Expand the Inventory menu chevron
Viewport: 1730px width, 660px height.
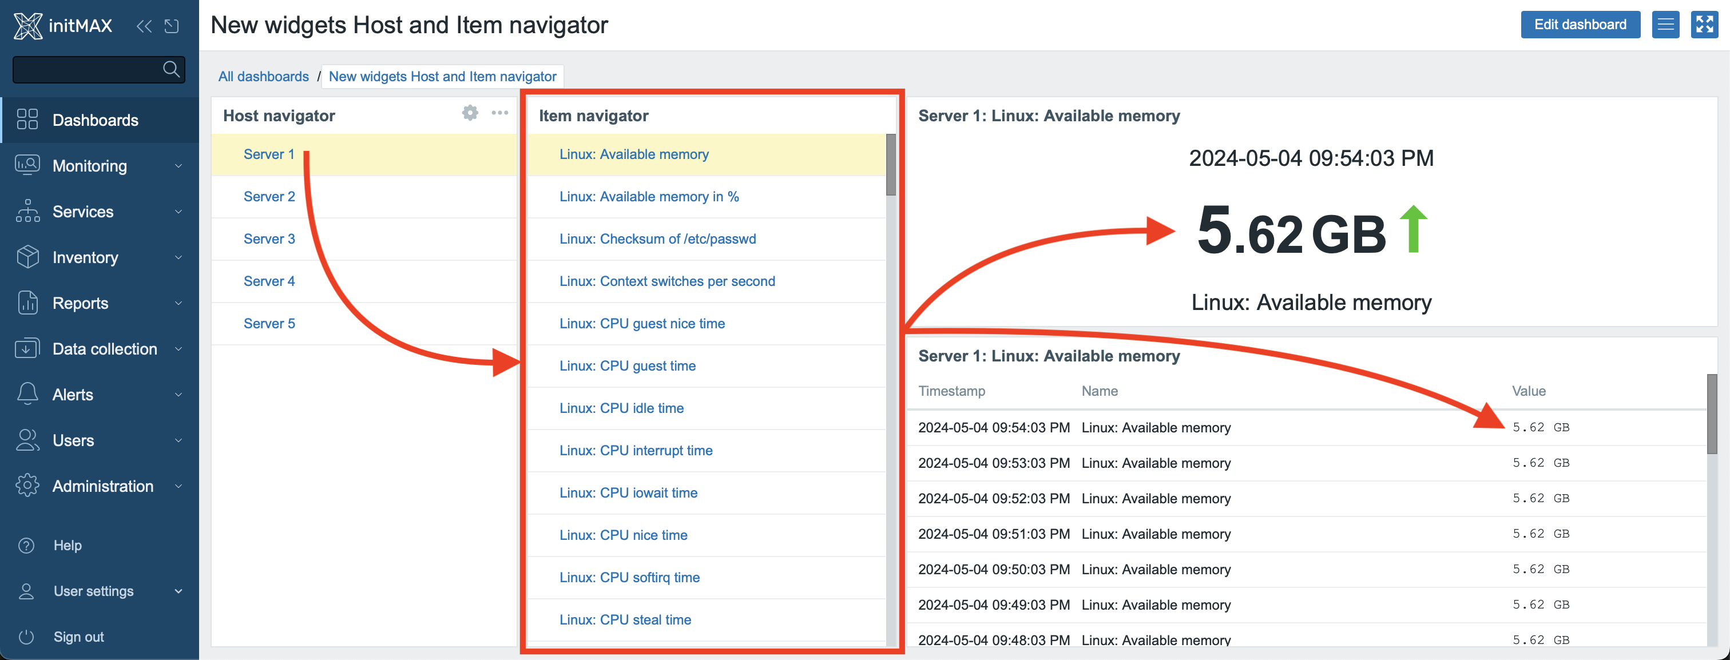pyautogui.click(x=178, y=257)
